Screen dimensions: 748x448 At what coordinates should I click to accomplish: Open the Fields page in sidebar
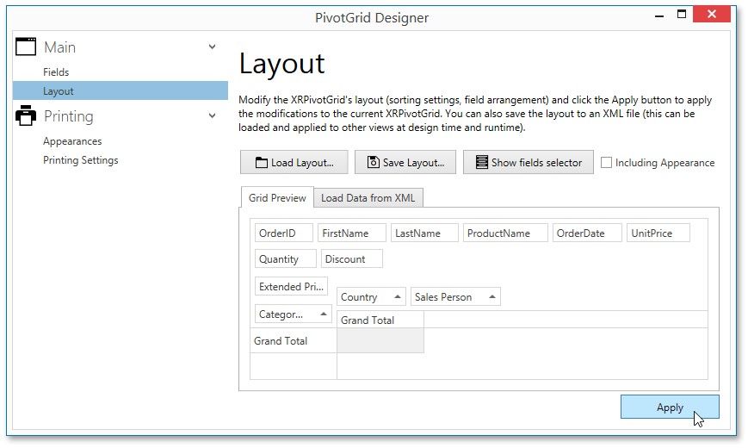56,72
